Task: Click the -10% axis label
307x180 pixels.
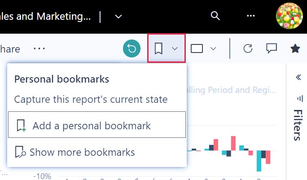Action: point(42,176)
